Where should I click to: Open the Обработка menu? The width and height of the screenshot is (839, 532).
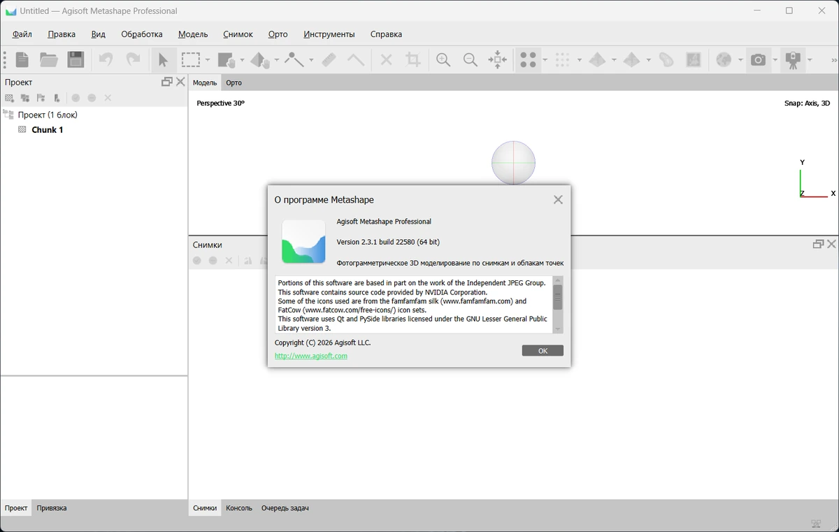(x=142, y=34)
